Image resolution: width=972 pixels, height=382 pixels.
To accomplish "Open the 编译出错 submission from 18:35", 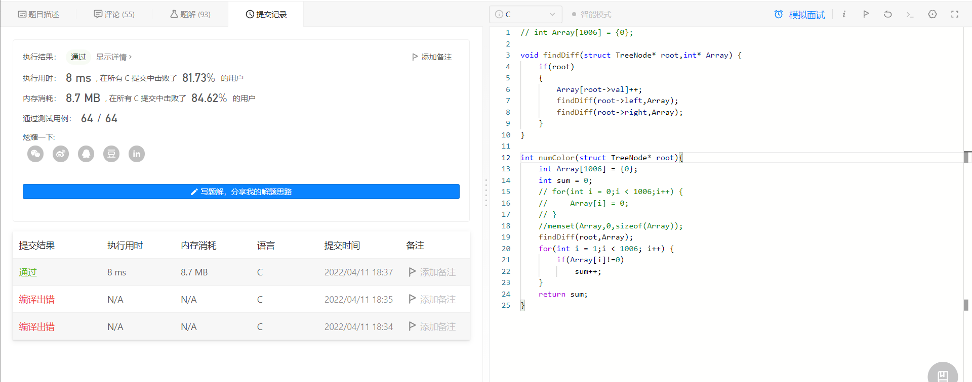I will coord(36,299).
